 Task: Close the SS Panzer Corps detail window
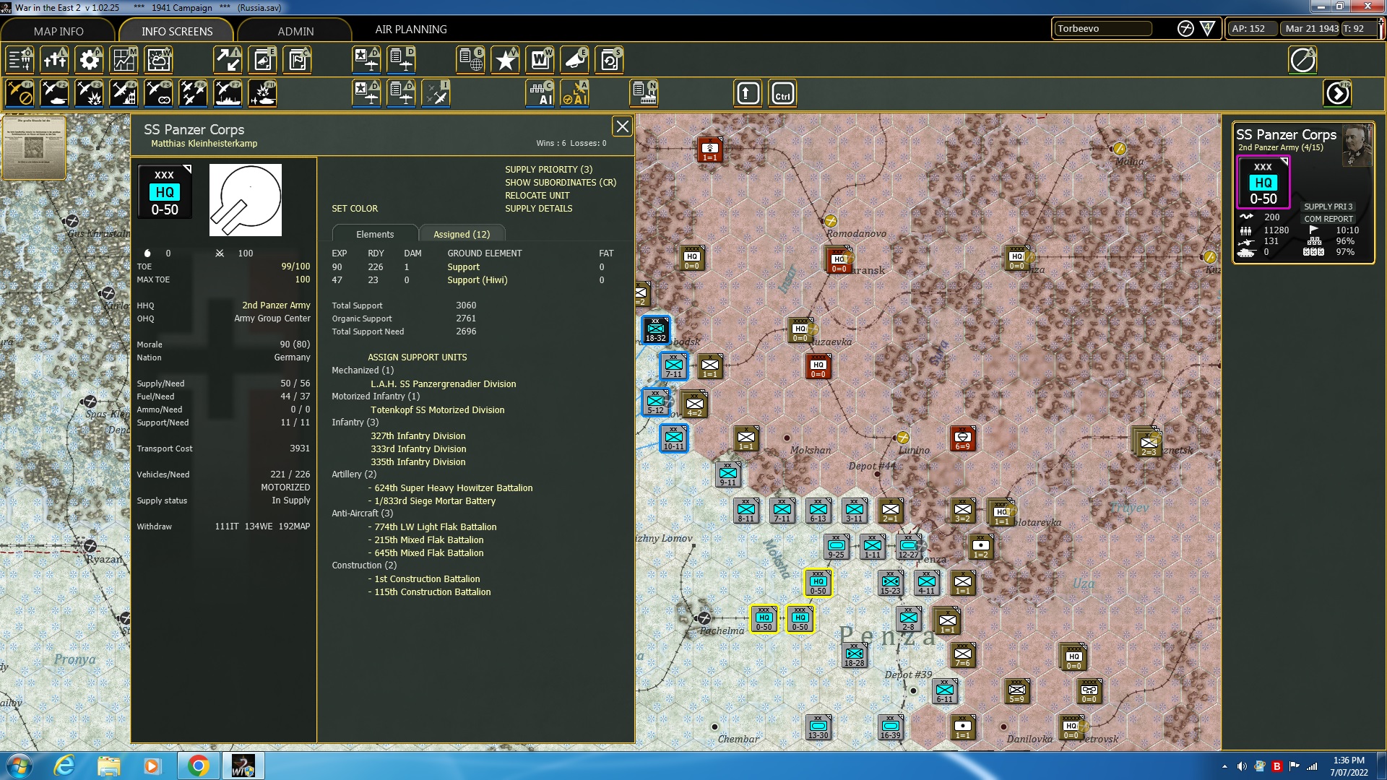[x=622, y=126]
